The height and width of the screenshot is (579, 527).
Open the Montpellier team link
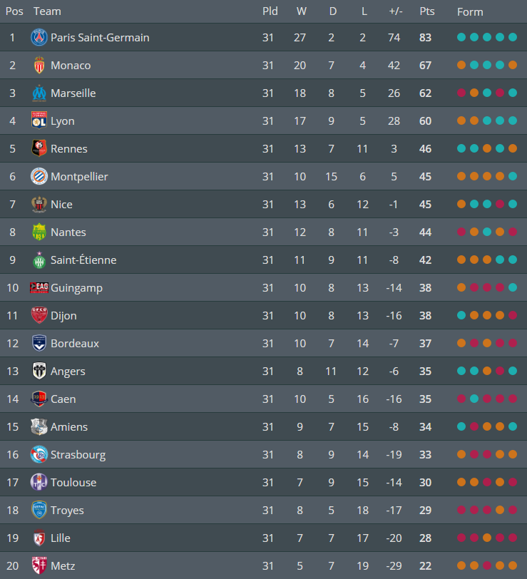pos(79,176)
